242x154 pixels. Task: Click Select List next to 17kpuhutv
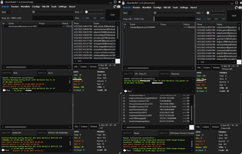point(164,74)
